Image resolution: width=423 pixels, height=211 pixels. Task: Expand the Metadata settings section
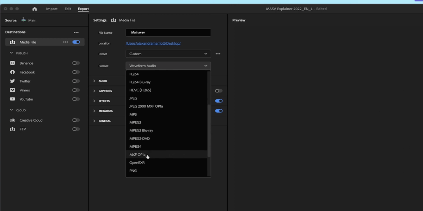click(x=94, y=111)
